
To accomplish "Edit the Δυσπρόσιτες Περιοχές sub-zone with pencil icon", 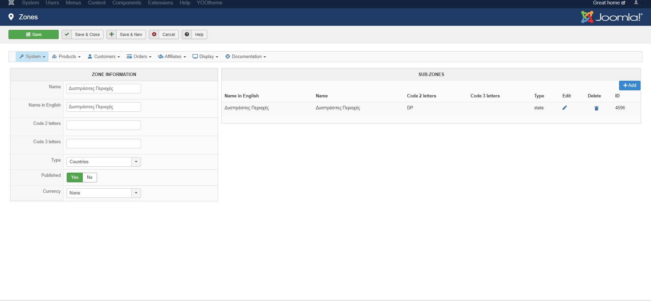I will (565, 108).
